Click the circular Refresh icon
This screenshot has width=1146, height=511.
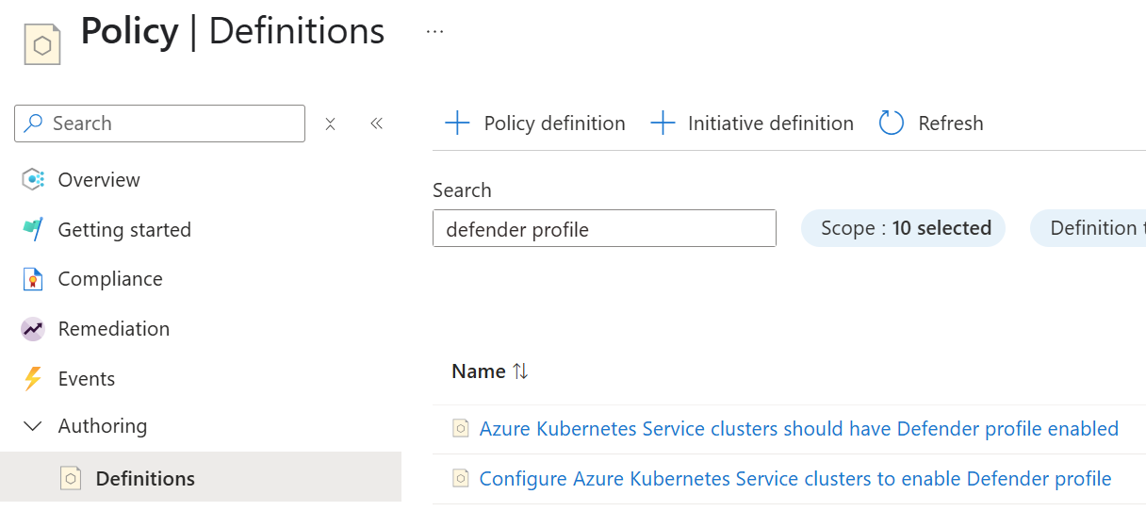tap(892, 124)
